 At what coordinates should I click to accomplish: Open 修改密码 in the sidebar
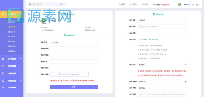[12, 41]
